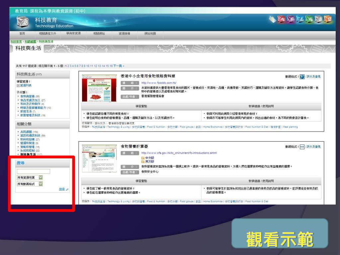Click inside the search keyword input field

[x=34, y=171]
